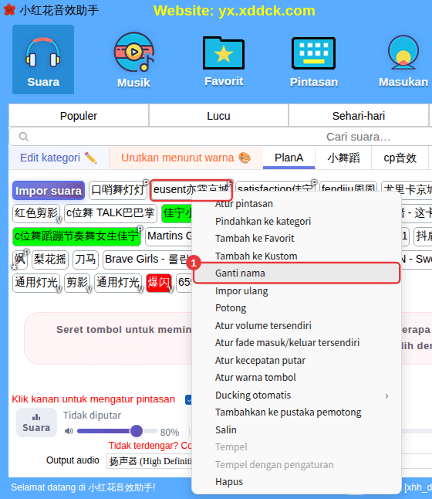Click the Impor suara button
The width and height of the screenshot is (432, 499).
[49, 191]
